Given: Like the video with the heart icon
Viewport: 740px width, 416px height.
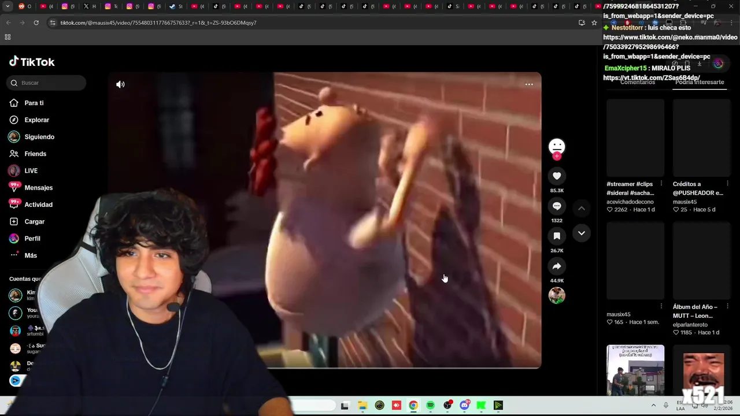Looking at the screenshot, I should 557,176.
